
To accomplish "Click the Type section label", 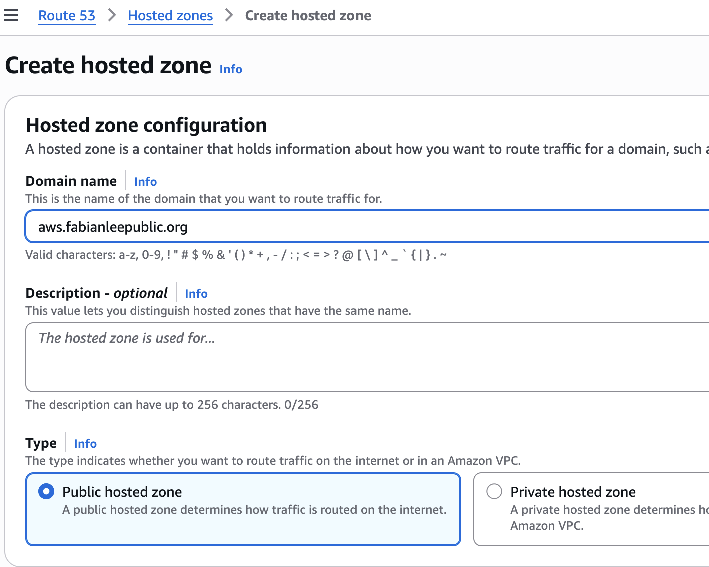I will point(41,443).
